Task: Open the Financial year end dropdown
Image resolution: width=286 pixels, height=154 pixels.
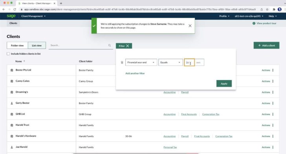Action: pyautogui.click(x=141, y=62)
